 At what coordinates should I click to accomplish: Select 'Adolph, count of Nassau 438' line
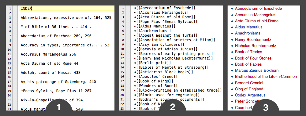50,73
